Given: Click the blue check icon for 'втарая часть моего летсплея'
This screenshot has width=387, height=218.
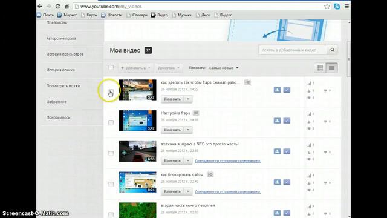Looking at the screenshot, I should click(287, 213).
